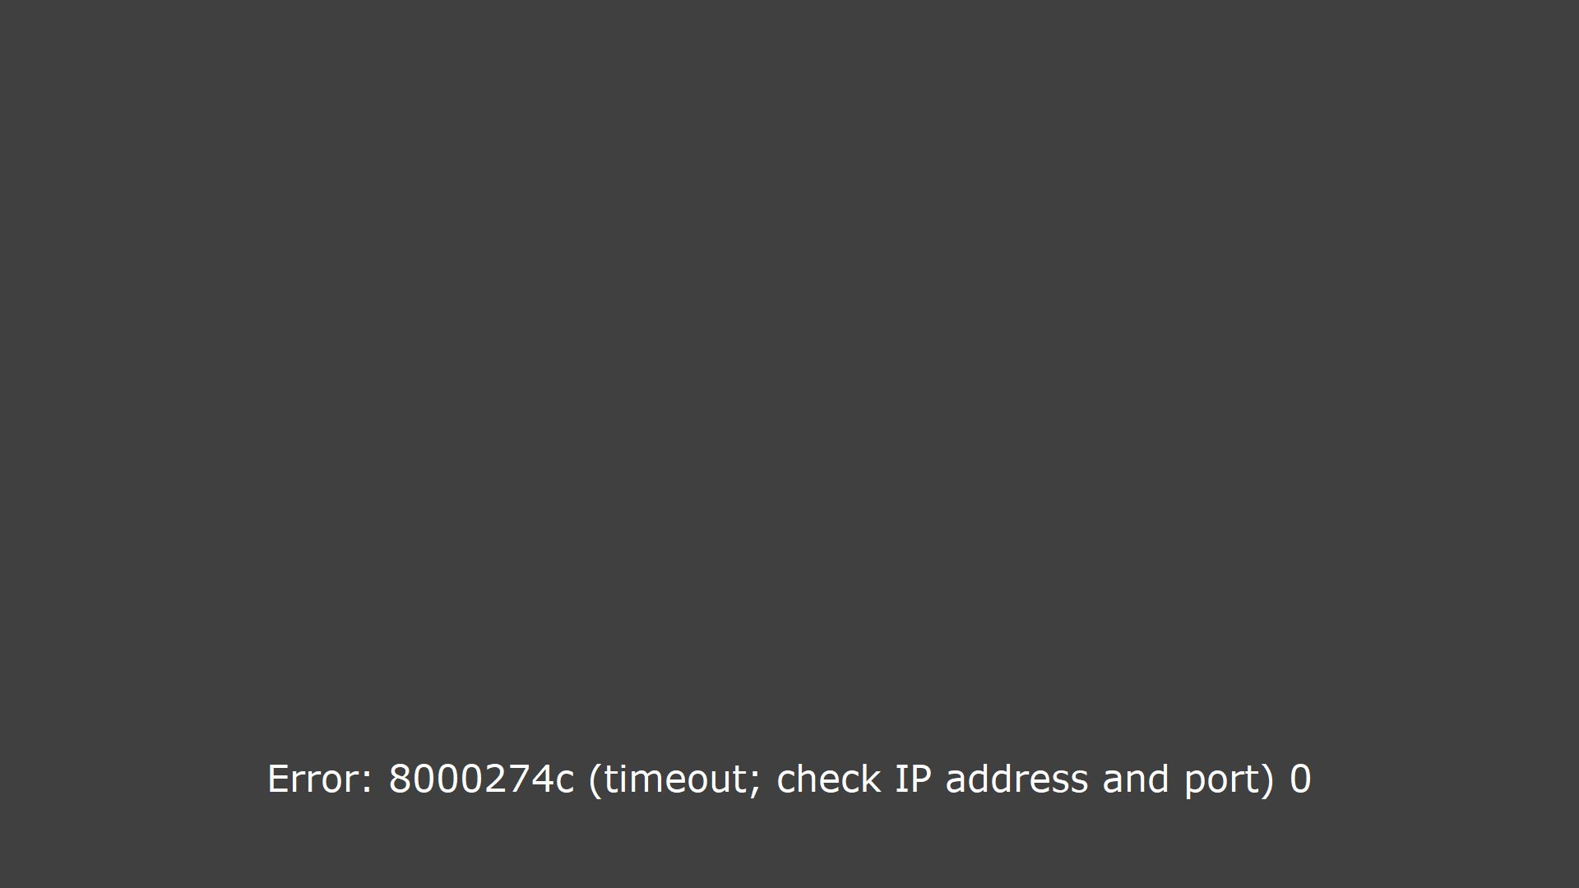
Task: Click the "IP" text in the error
Action: tap(913, 779)
